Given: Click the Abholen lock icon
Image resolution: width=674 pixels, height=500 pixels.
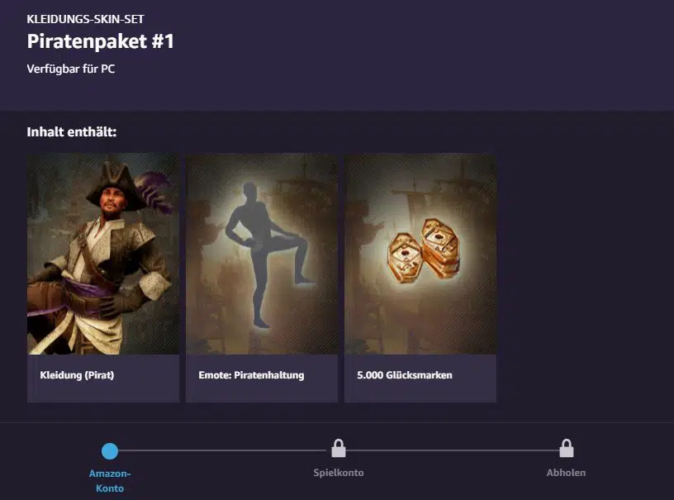Looking at the screenshot, I should click(566, 448).
